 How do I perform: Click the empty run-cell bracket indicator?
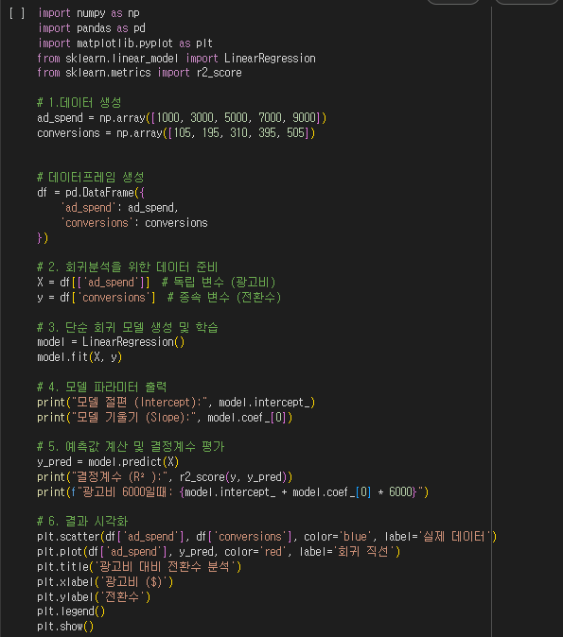click(x=17, y=13)
